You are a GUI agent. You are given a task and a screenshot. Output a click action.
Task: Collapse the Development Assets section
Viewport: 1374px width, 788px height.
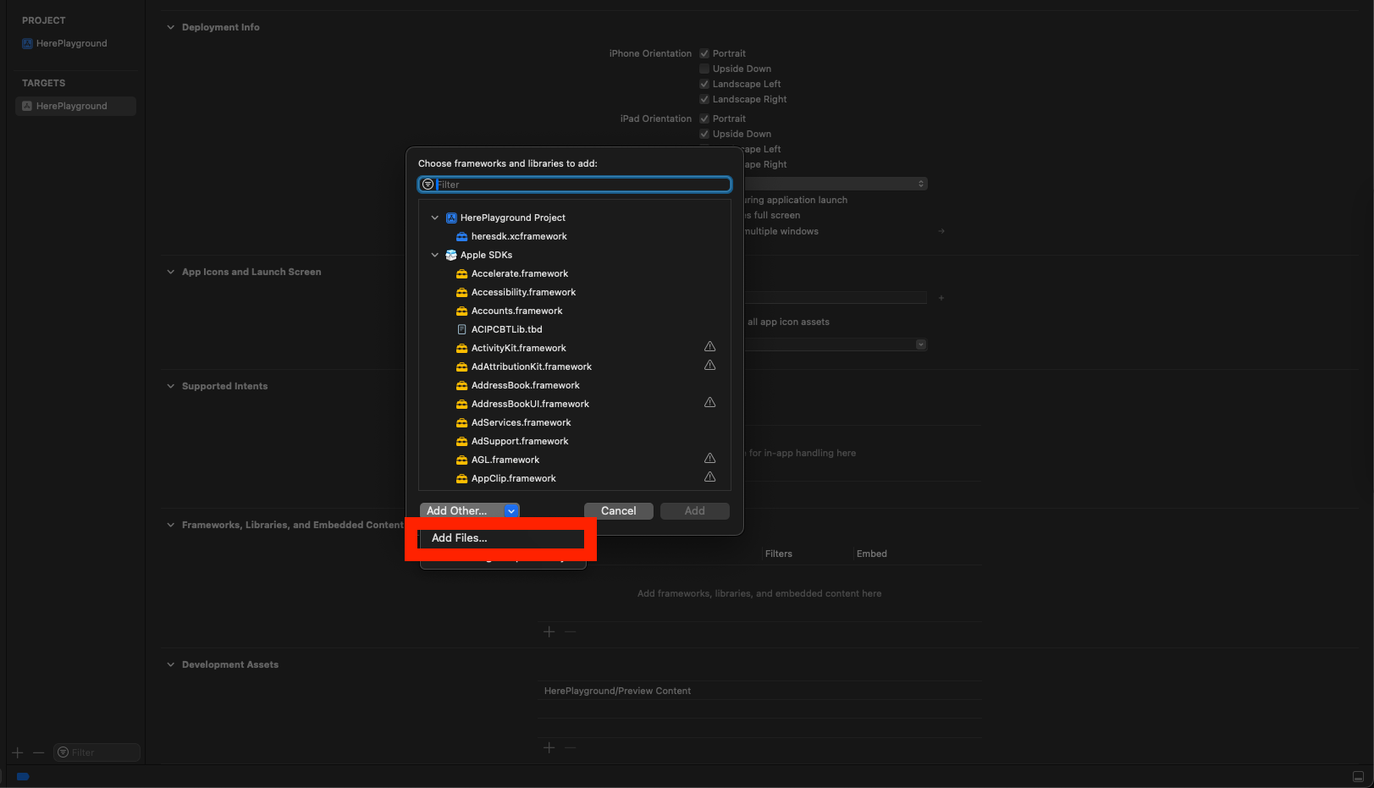[171, 664]
